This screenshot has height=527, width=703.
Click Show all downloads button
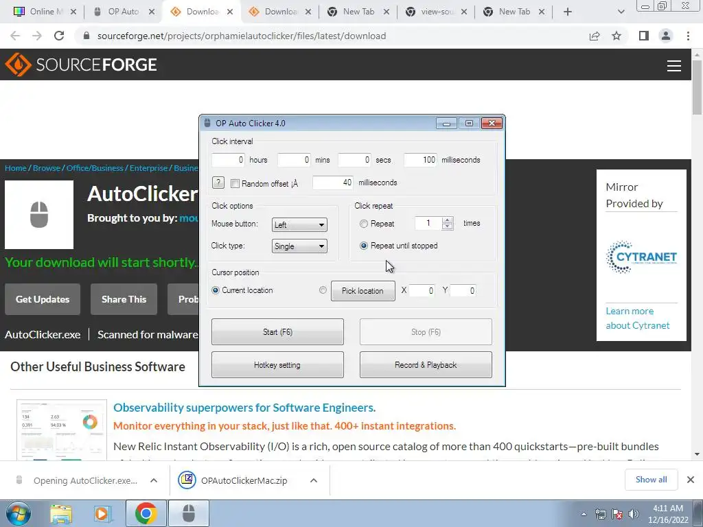[x=651, y=480]
